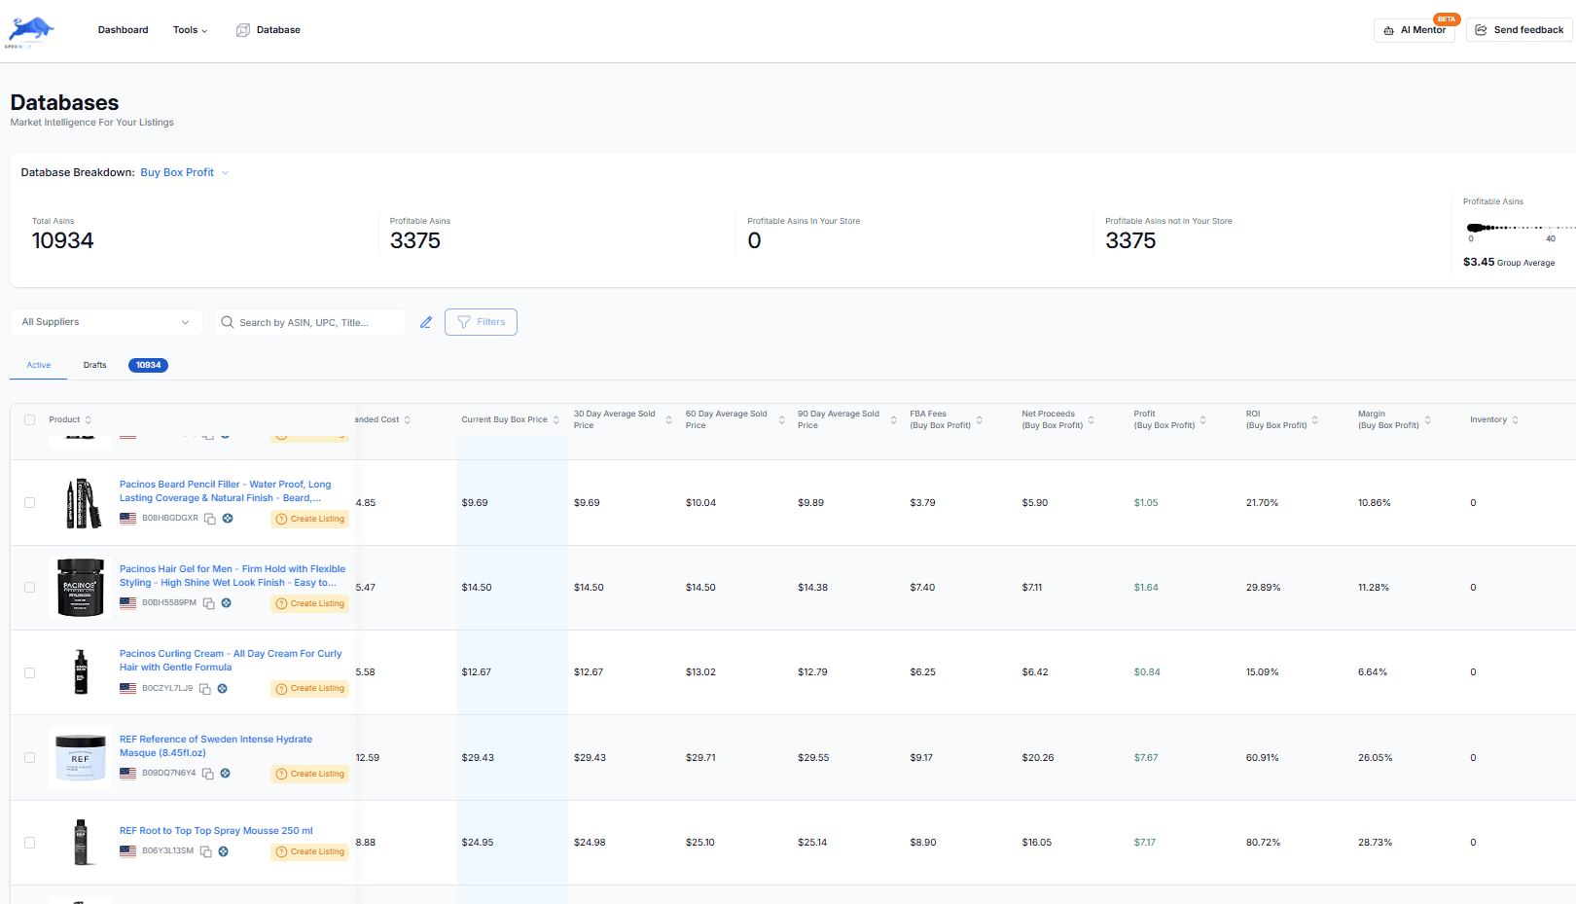1576x904 pixels.
Task: Create Listing for Pacinos Hair Gel
Action: [x=310, y=604]
